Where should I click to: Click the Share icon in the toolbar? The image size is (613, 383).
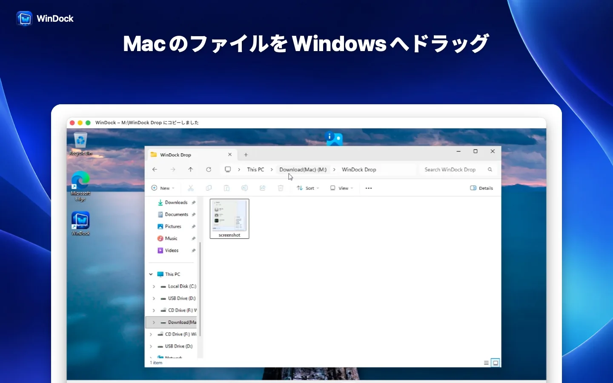[262, 188]
